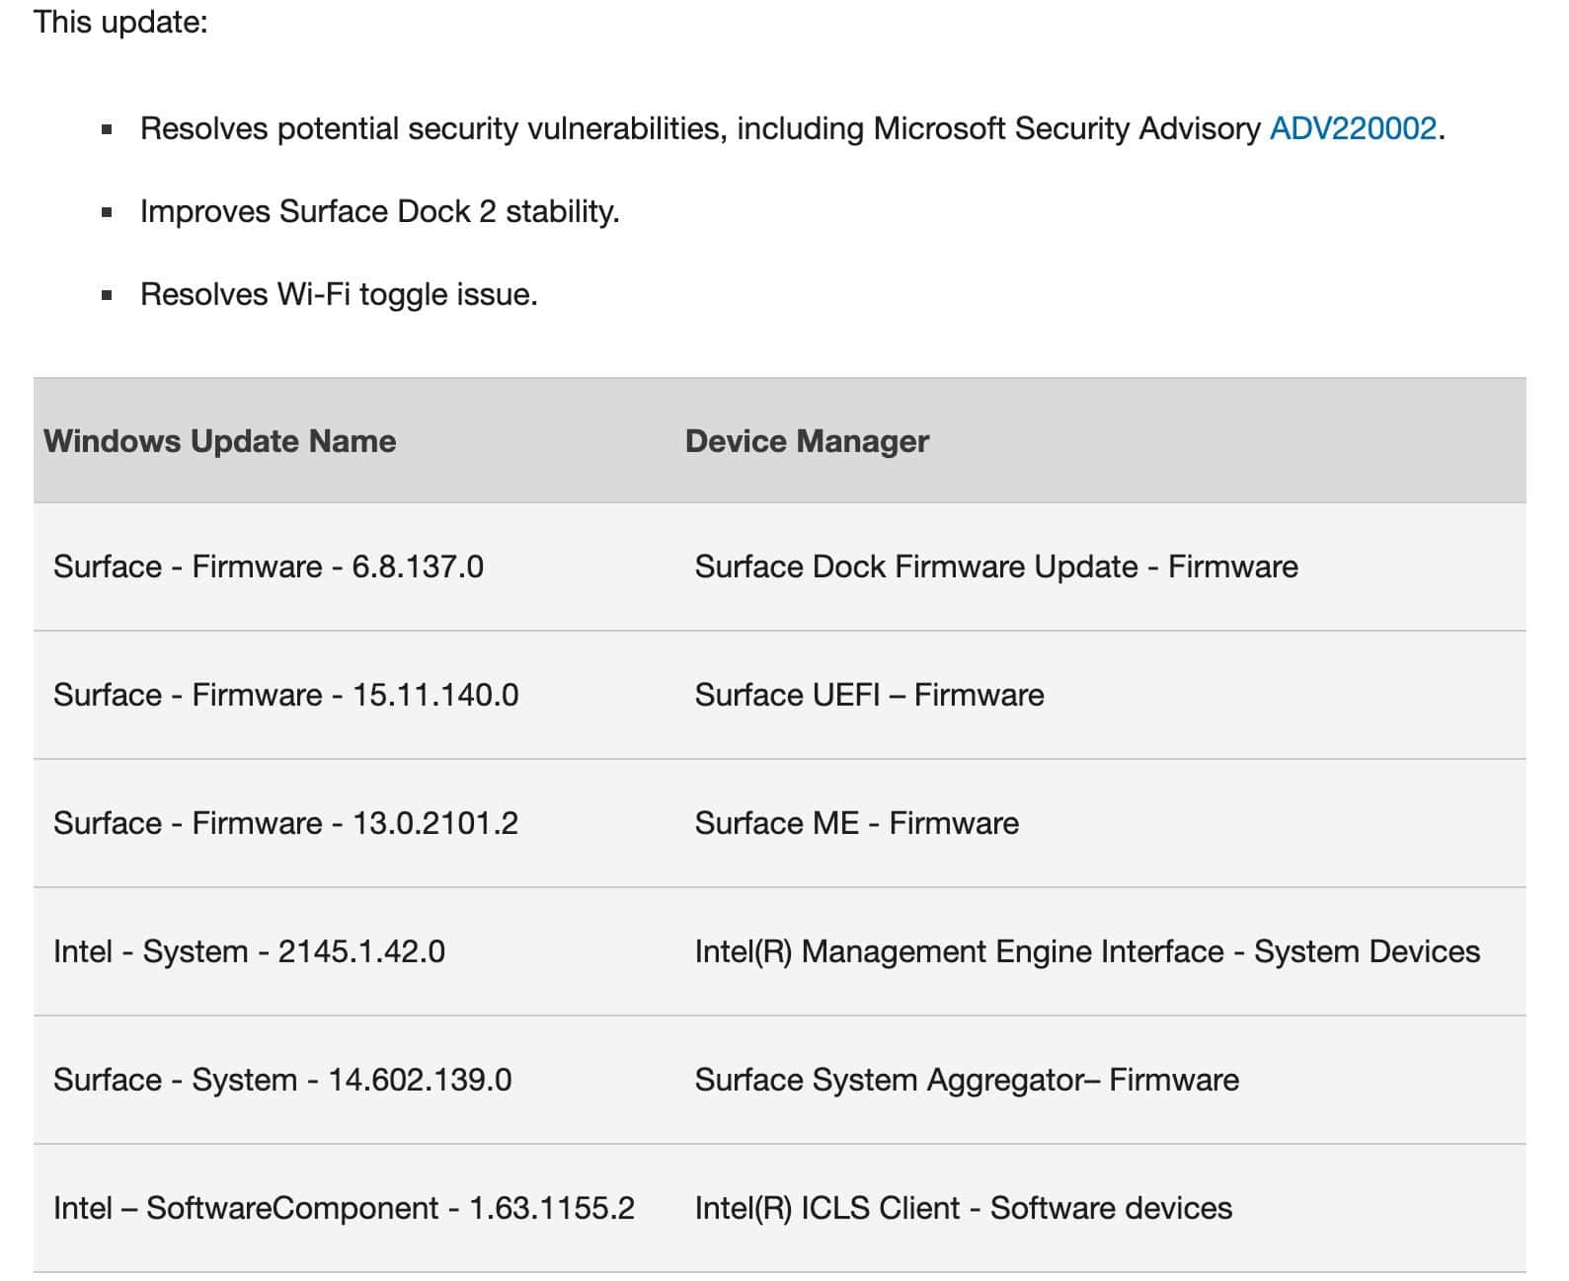1569x1281 pixels.
Task: Click the 'Windows Update Name' column header
Action: [x=220, y=441]
